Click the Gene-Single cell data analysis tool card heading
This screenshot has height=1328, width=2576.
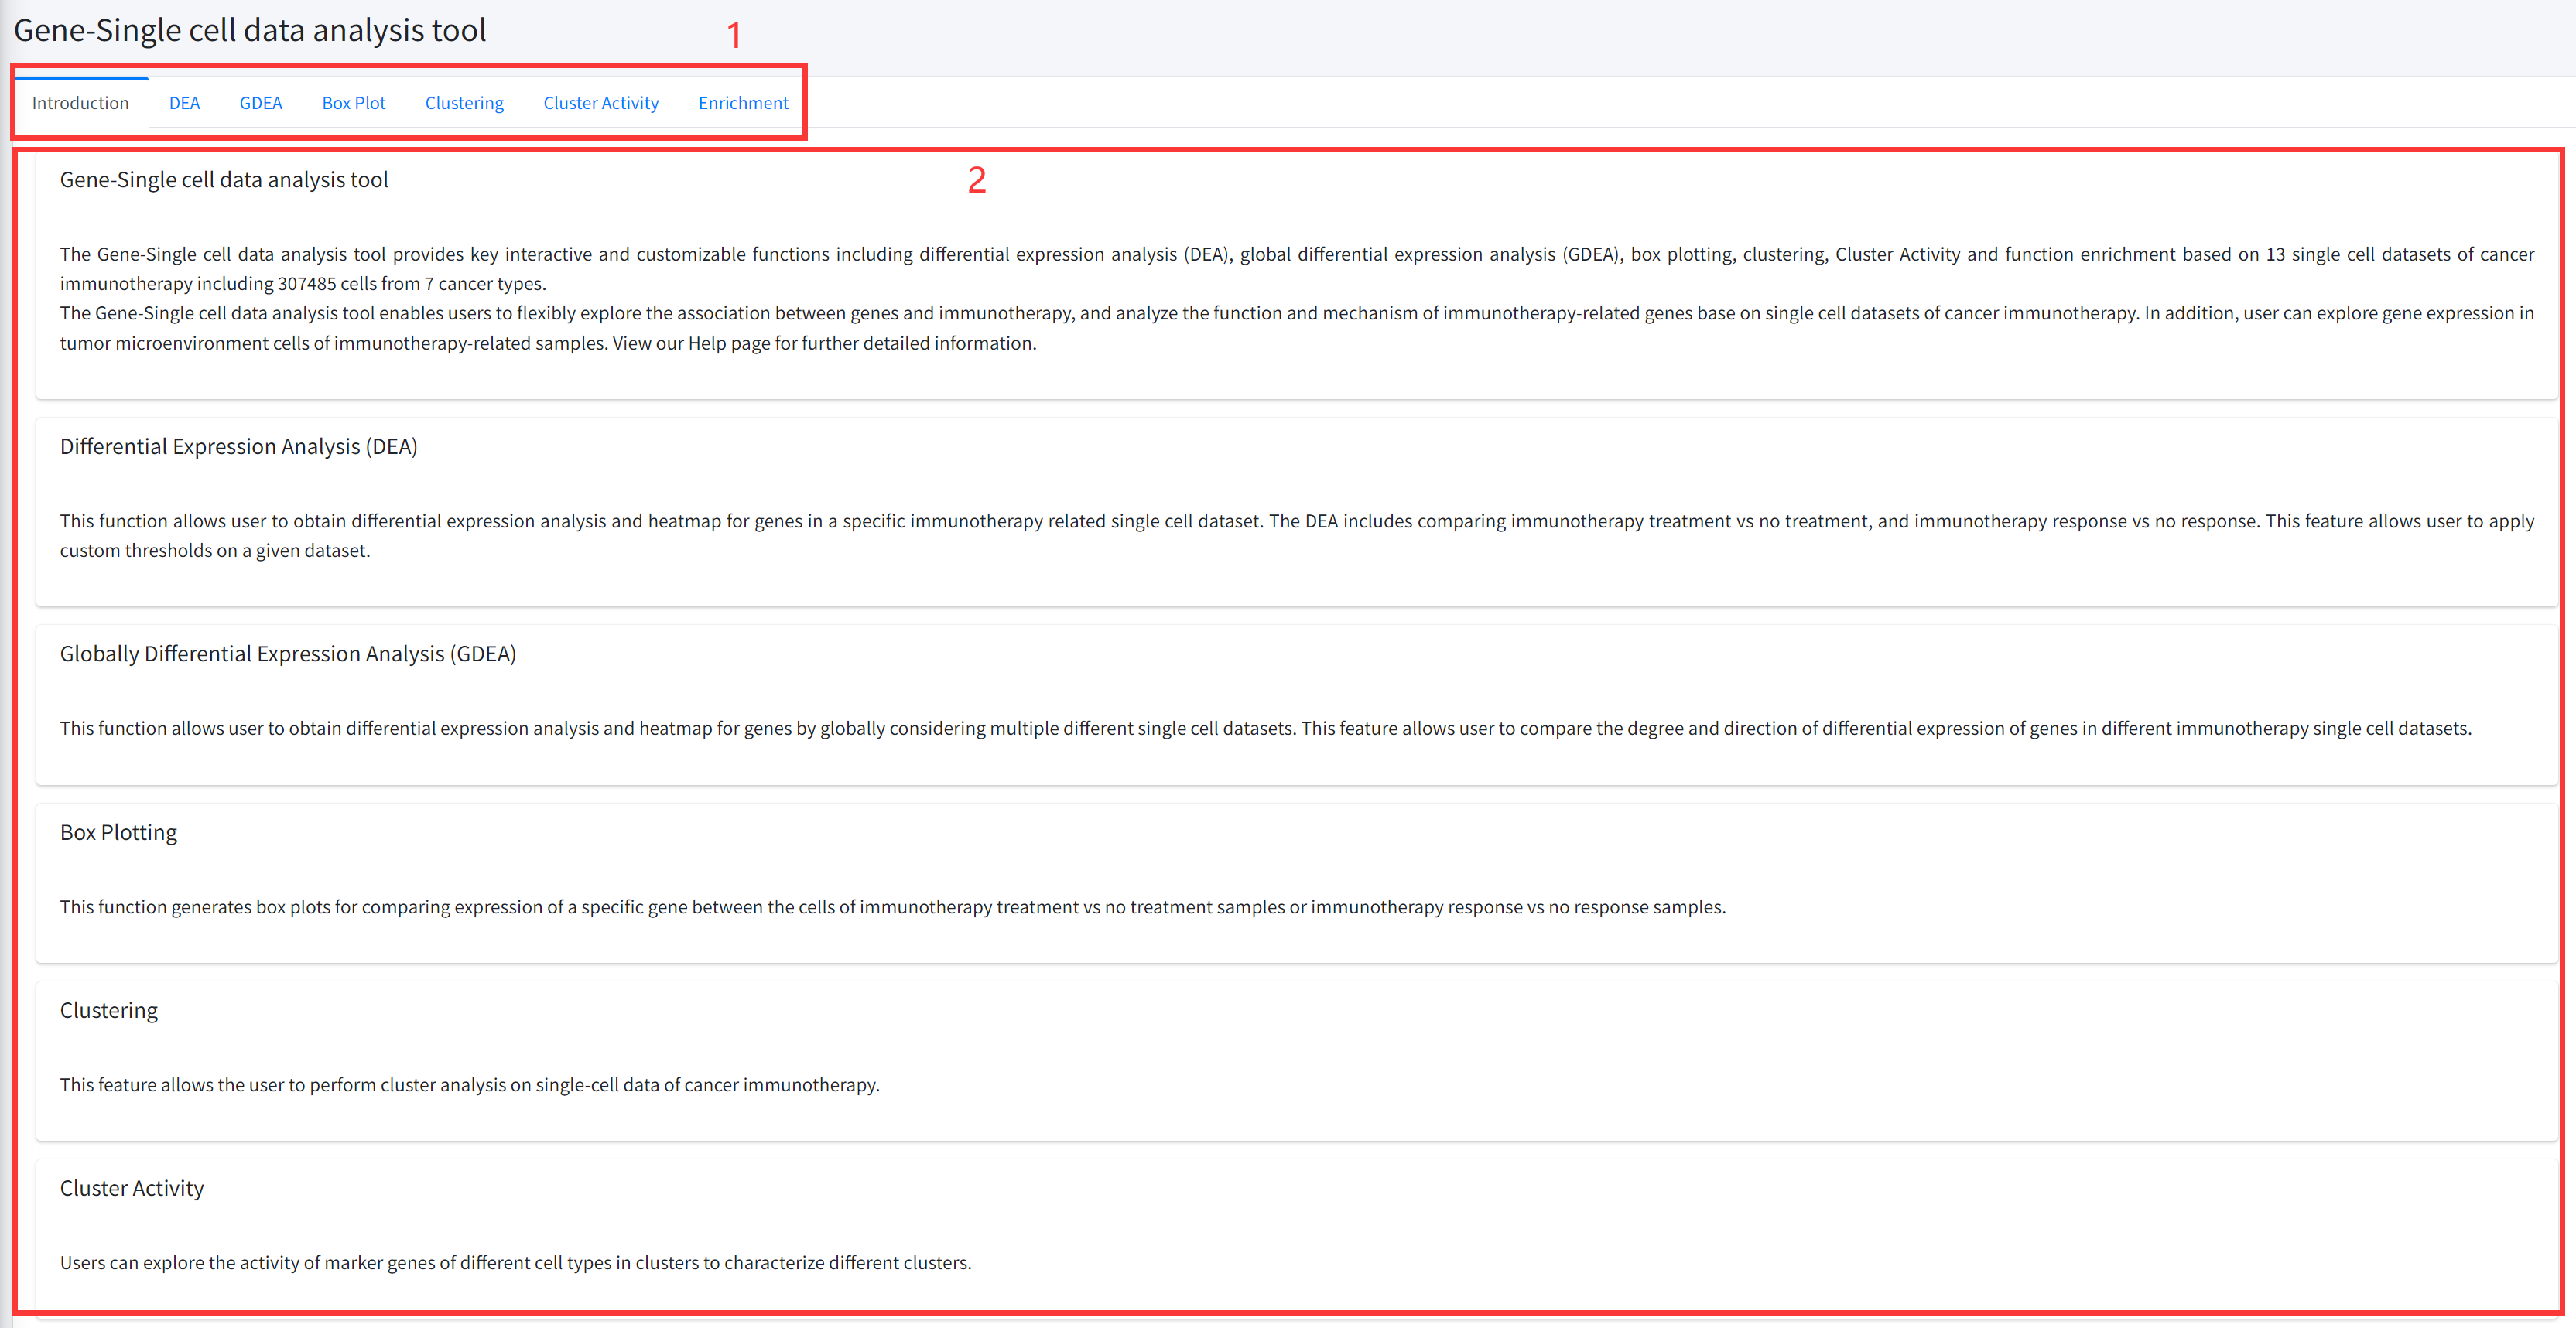pos(224,180)
